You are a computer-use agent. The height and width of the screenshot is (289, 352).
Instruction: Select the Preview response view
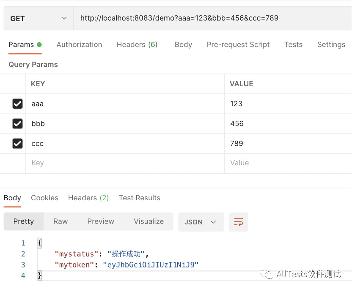coord(101,221)
